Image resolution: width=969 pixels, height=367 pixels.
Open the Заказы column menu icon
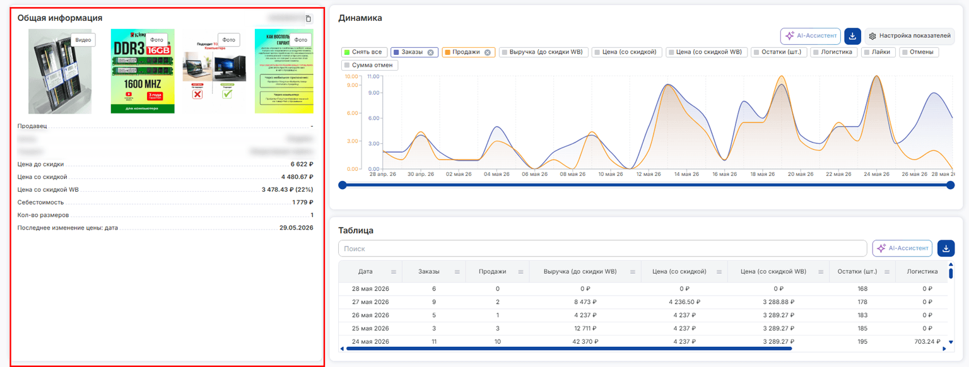click(457, 272)
